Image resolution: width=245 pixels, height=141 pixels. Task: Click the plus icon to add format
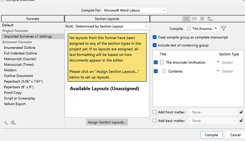pos(6,123)
